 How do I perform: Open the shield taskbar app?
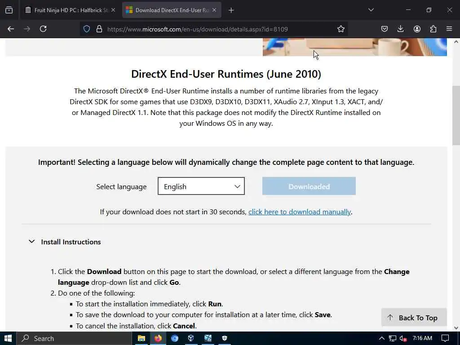click(225, 338)
